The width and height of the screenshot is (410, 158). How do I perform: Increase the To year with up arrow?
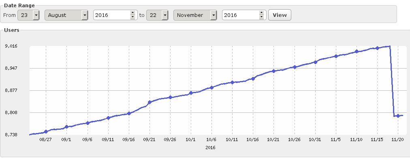[x=261, y=13]
